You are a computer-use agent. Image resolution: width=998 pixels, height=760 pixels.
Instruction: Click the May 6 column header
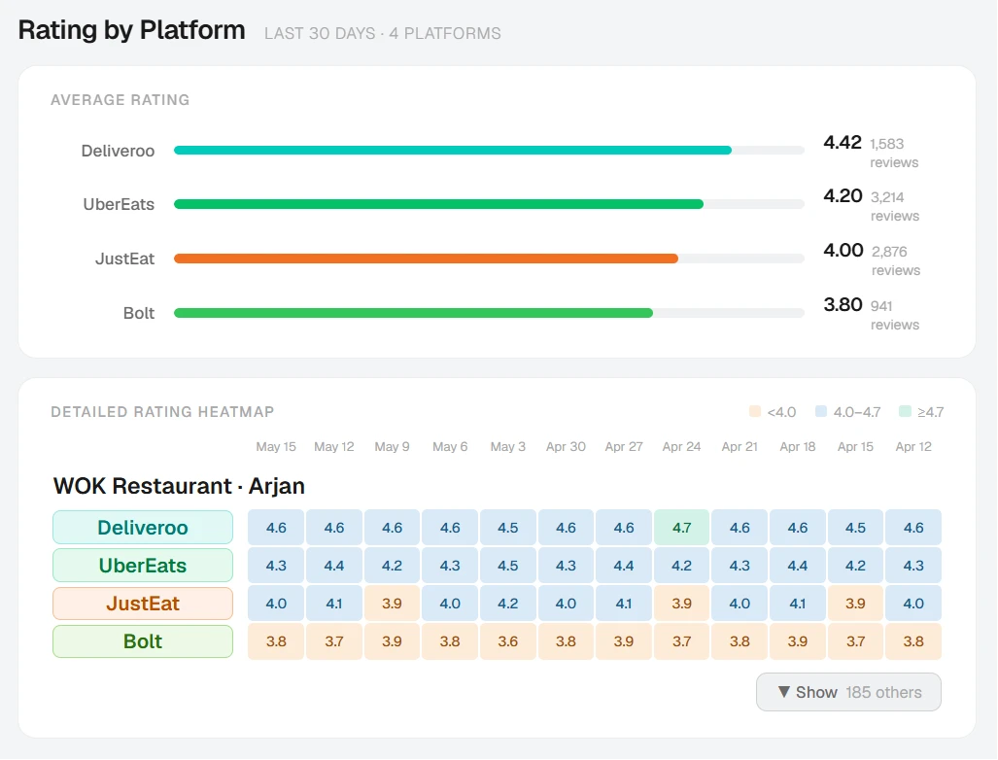pos(449,446)
